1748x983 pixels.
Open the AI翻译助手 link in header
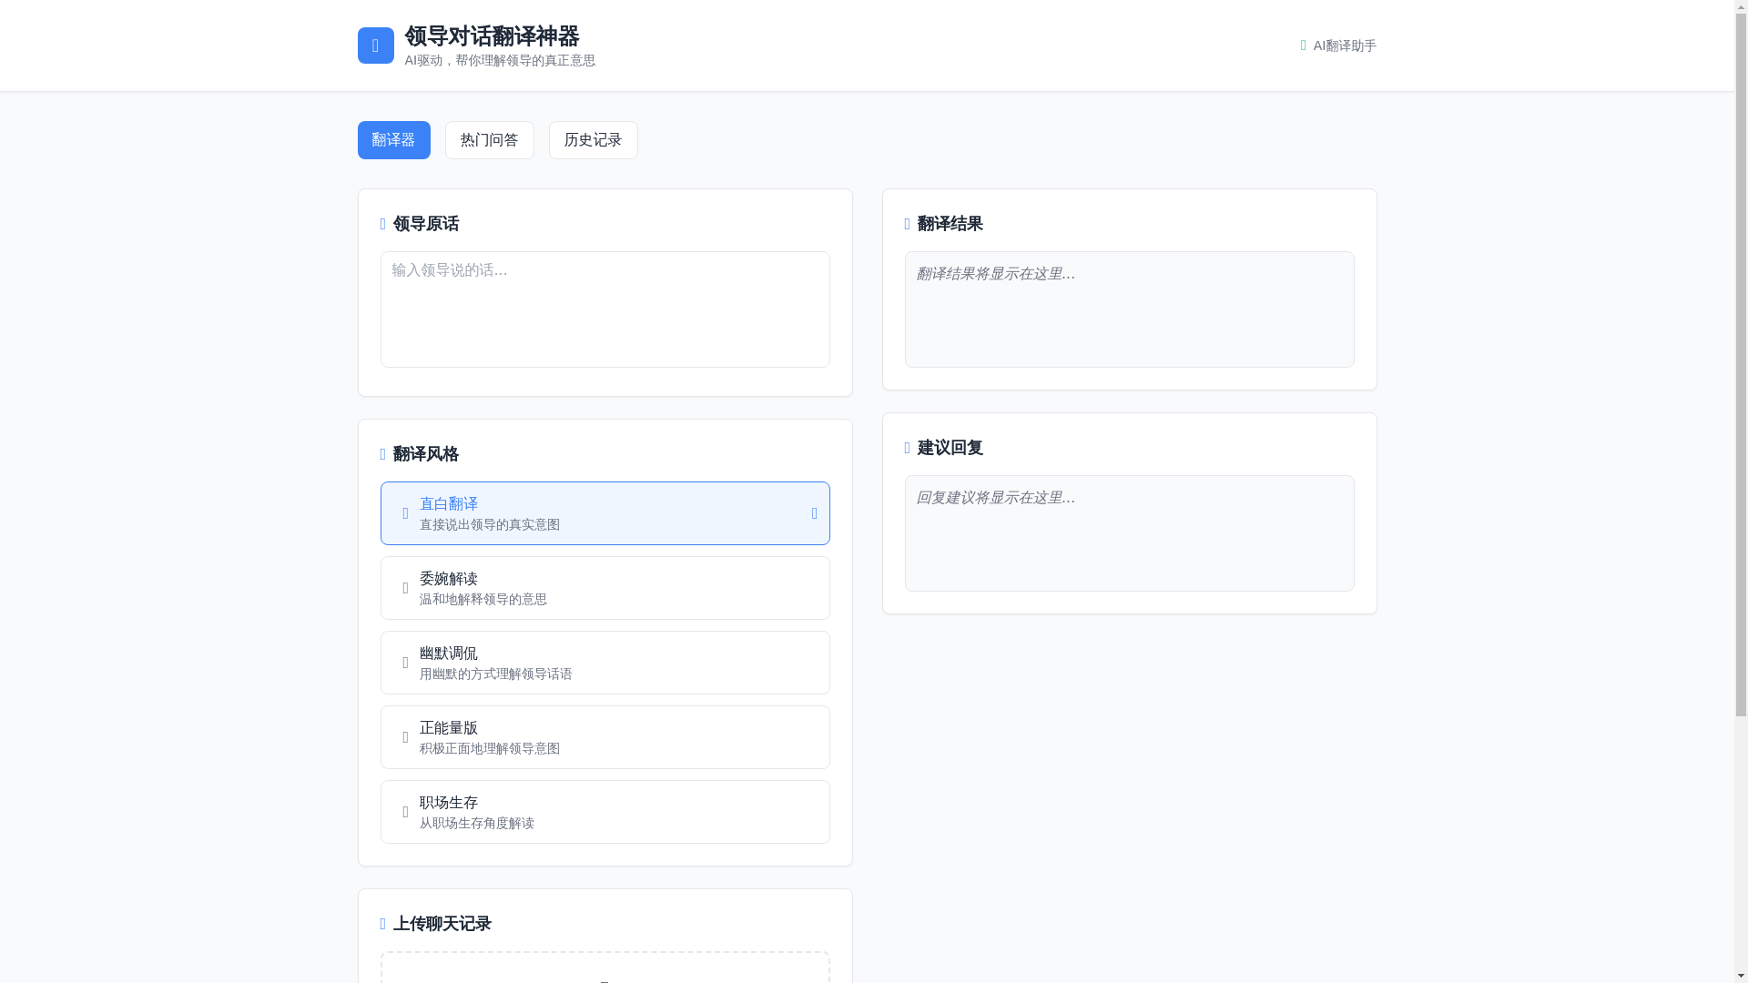pyautogui.click(x=1338, y=46)
